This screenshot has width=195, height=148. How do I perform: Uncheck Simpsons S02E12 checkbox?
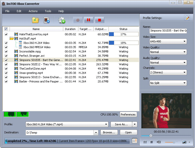coord(6,64)
